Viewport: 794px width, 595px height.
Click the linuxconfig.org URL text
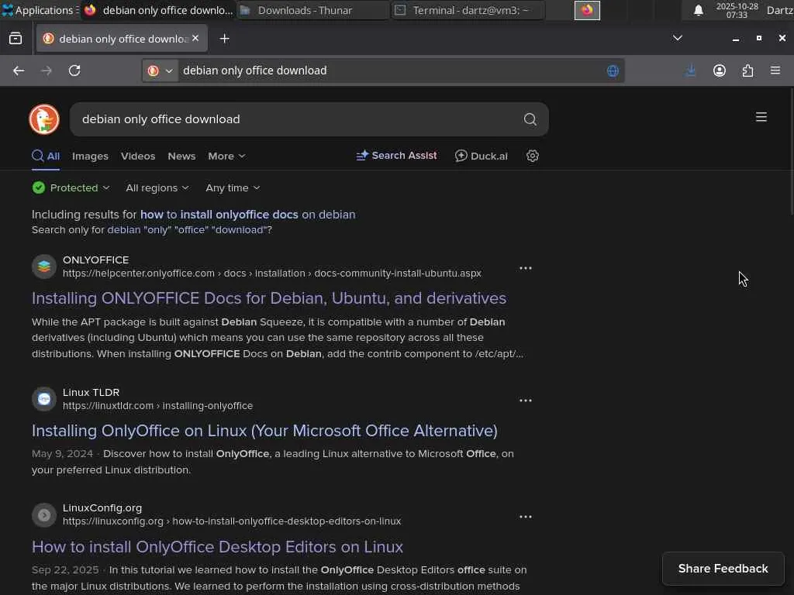232,521
